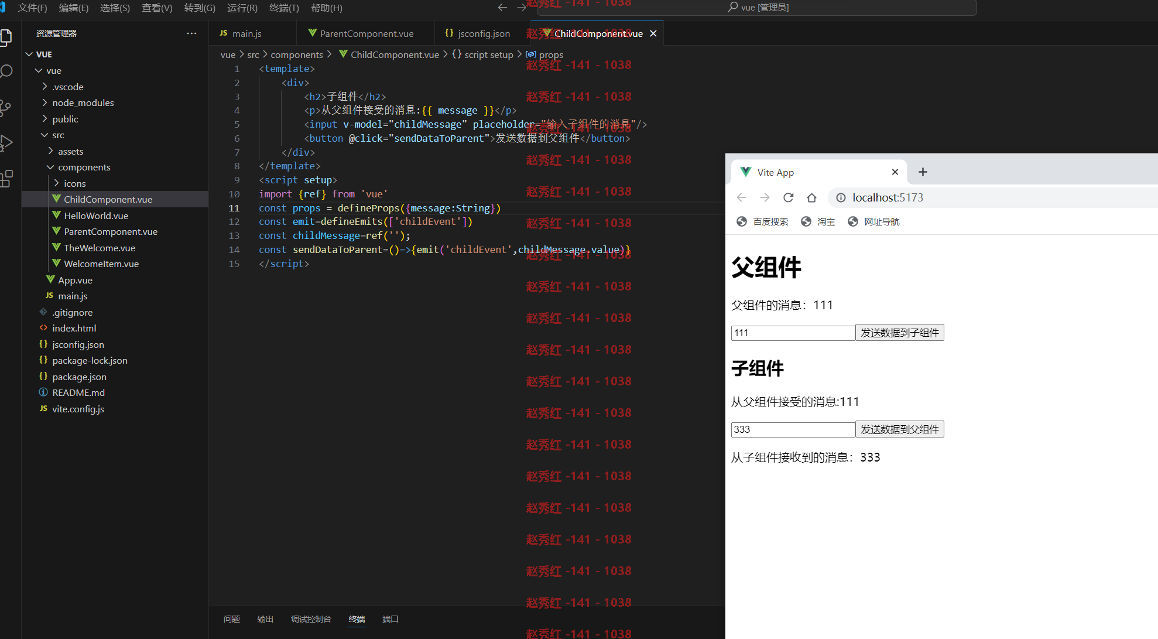
Task: Open the Explorer activity bar icon
Action: (6, 37)
